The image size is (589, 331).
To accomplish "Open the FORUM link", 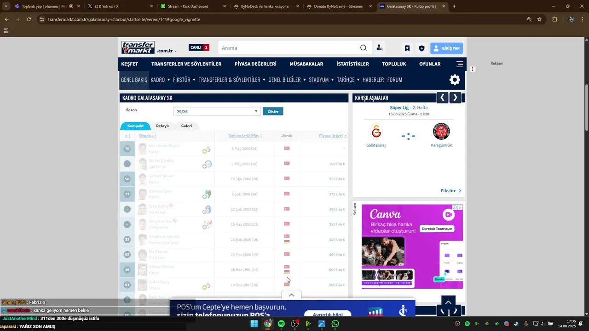I will (x=395, y=80).
